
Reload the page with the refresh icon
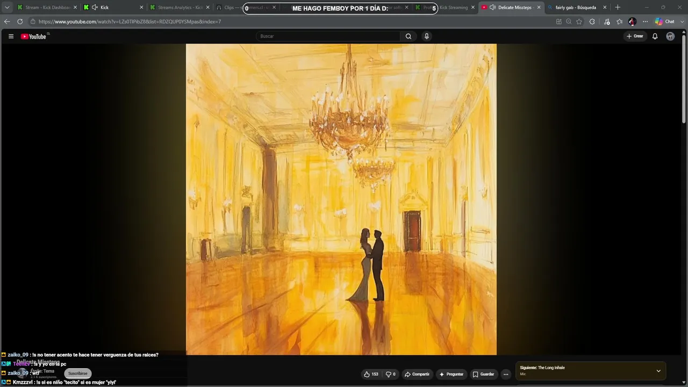20,21
